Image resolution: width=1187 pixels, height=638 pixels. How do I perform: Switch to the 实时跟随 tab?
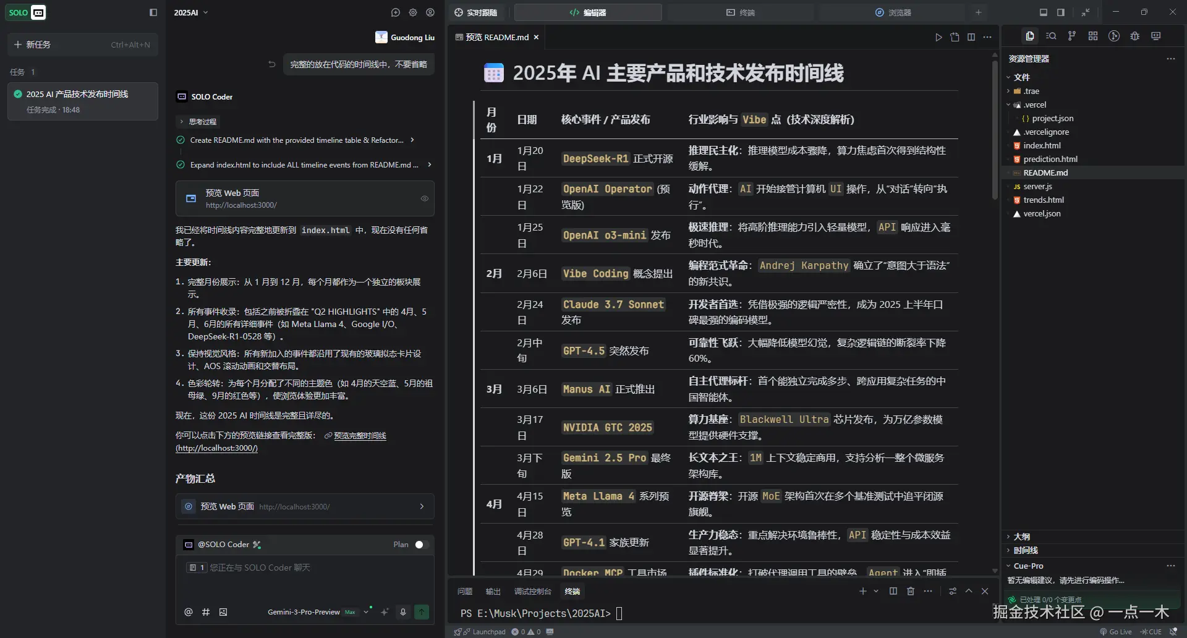476,12
